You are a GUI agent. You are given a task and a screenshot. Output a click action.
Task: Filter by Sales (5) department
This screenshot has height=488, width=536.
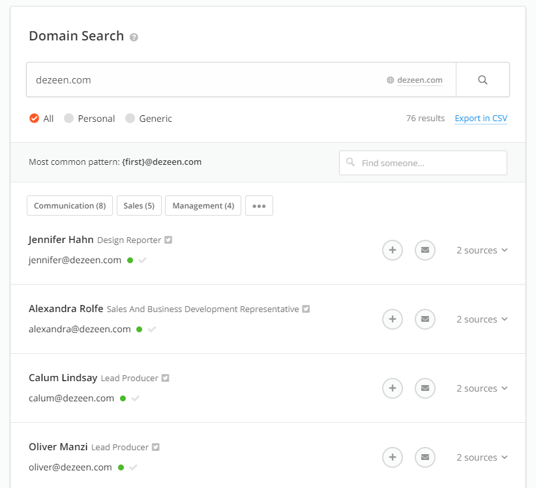139,206
